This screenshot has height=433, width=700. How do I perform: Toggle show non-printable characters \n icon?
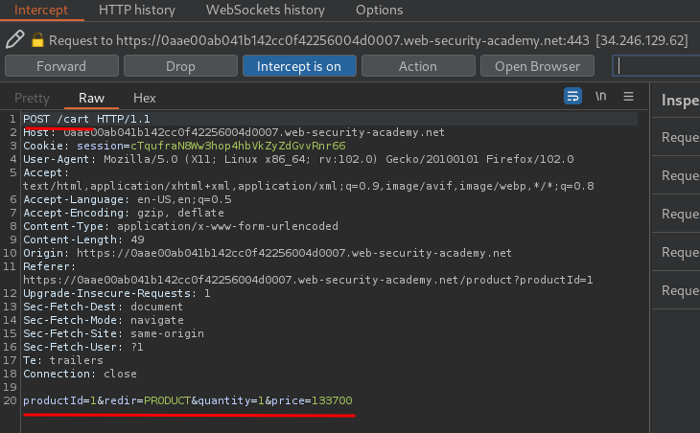pos(601,96)
